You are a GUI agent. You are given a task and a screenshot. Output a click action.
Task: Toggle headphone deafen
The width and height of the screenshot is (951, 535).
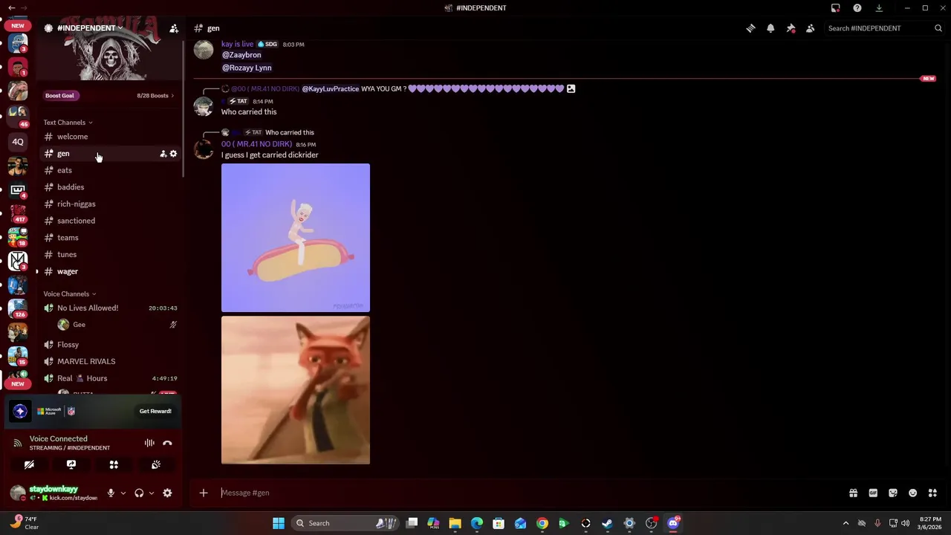click(x=139, y=493)
